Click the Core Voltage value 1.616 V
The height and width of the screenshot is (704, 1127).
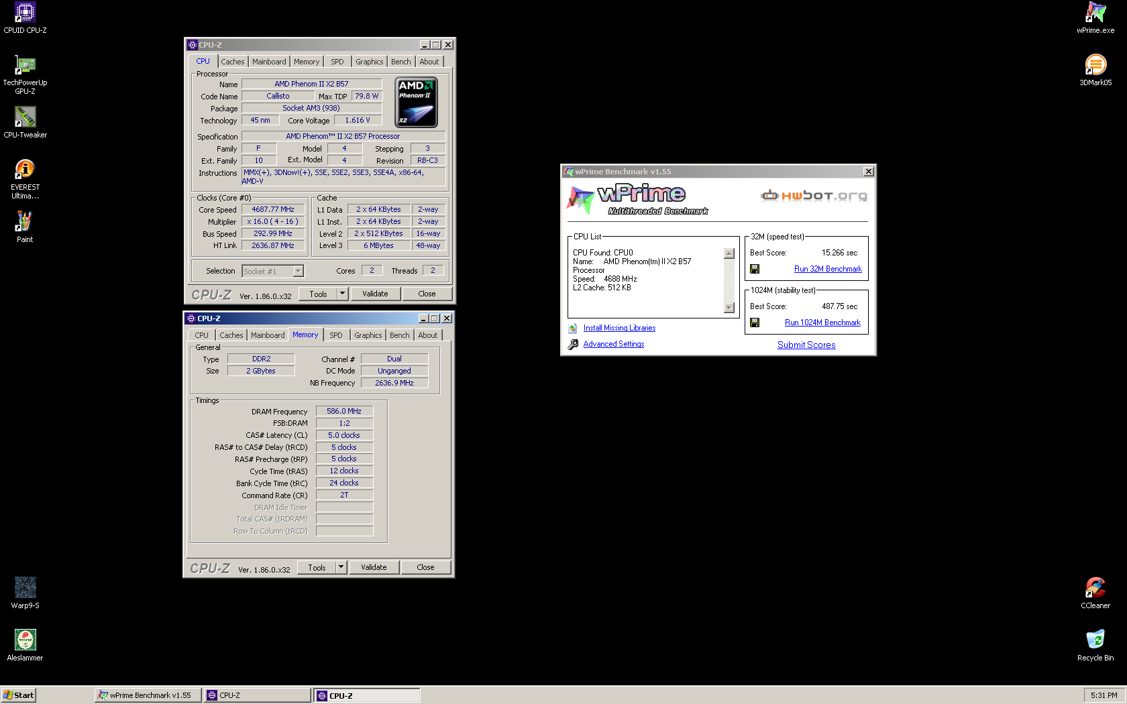(358, 120)
